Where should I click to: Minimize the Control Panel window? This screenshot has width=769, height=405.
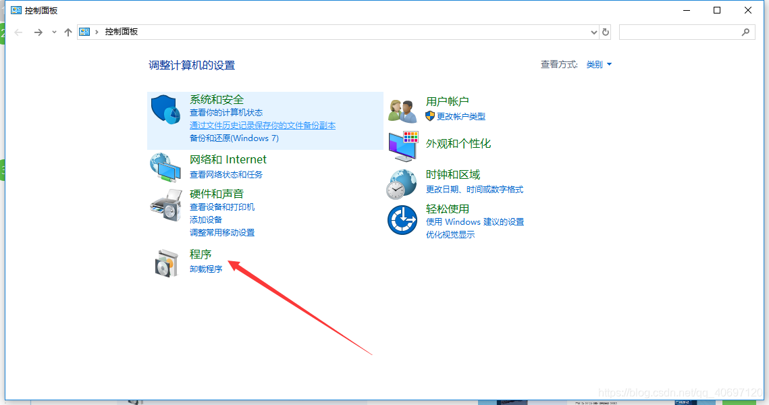coord(687,10)
